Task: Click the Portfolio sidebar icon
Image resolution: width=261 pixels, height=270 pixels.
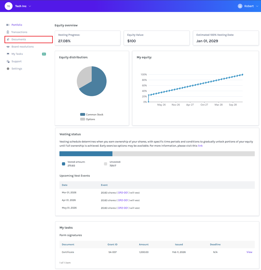Action: point(8,25)
